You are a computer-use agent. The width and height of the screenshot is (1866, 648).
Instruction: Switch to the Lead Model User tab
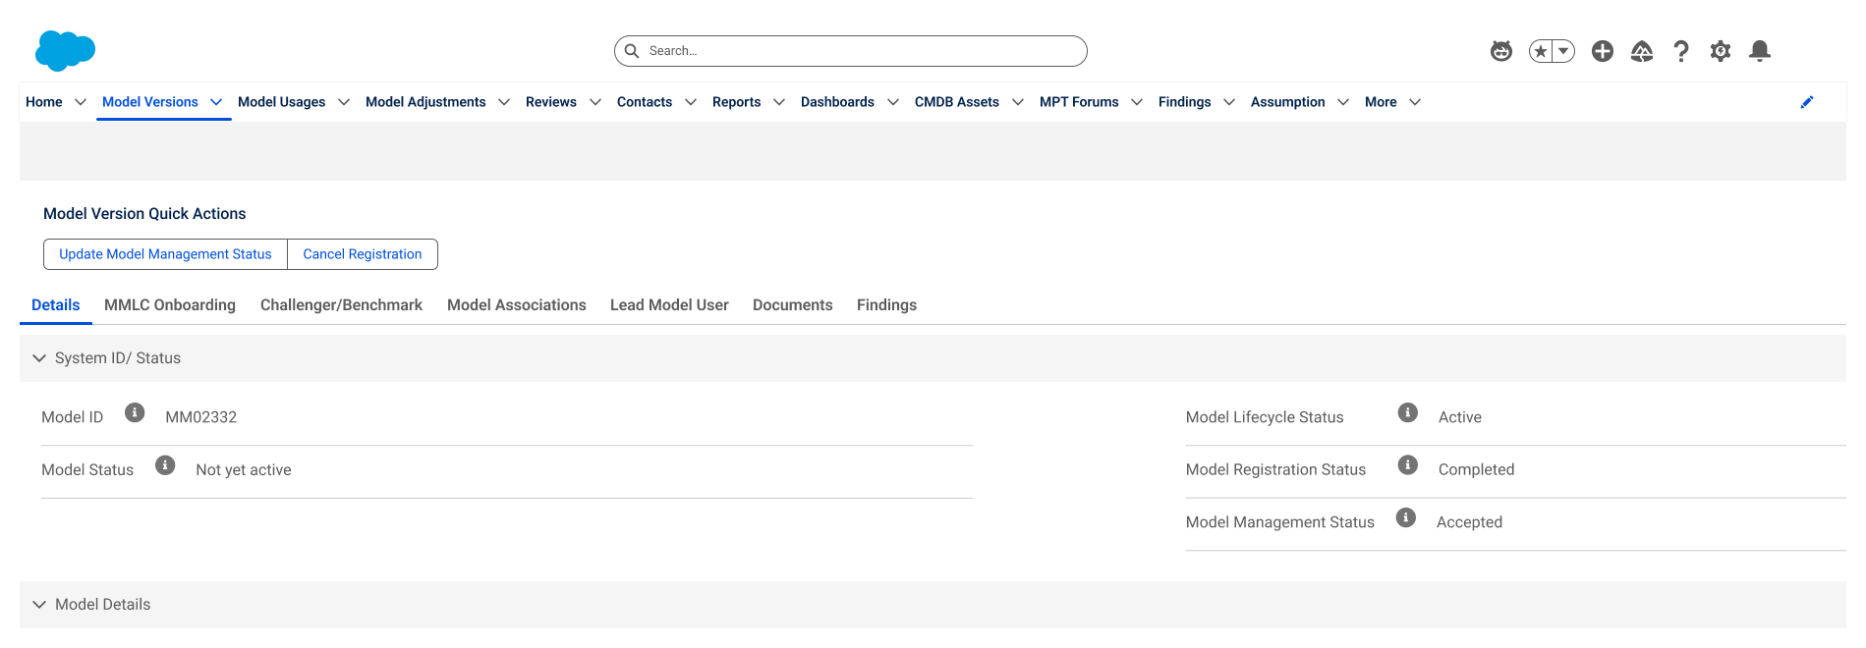pyautogui.click(x=669, y=305)
